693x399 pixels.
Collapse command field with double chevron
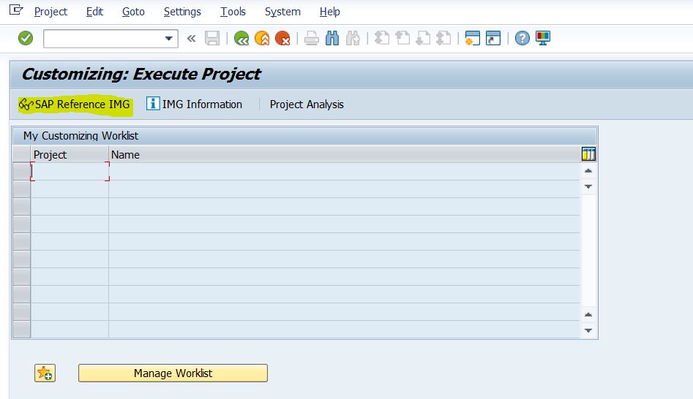tap(192, 39)
